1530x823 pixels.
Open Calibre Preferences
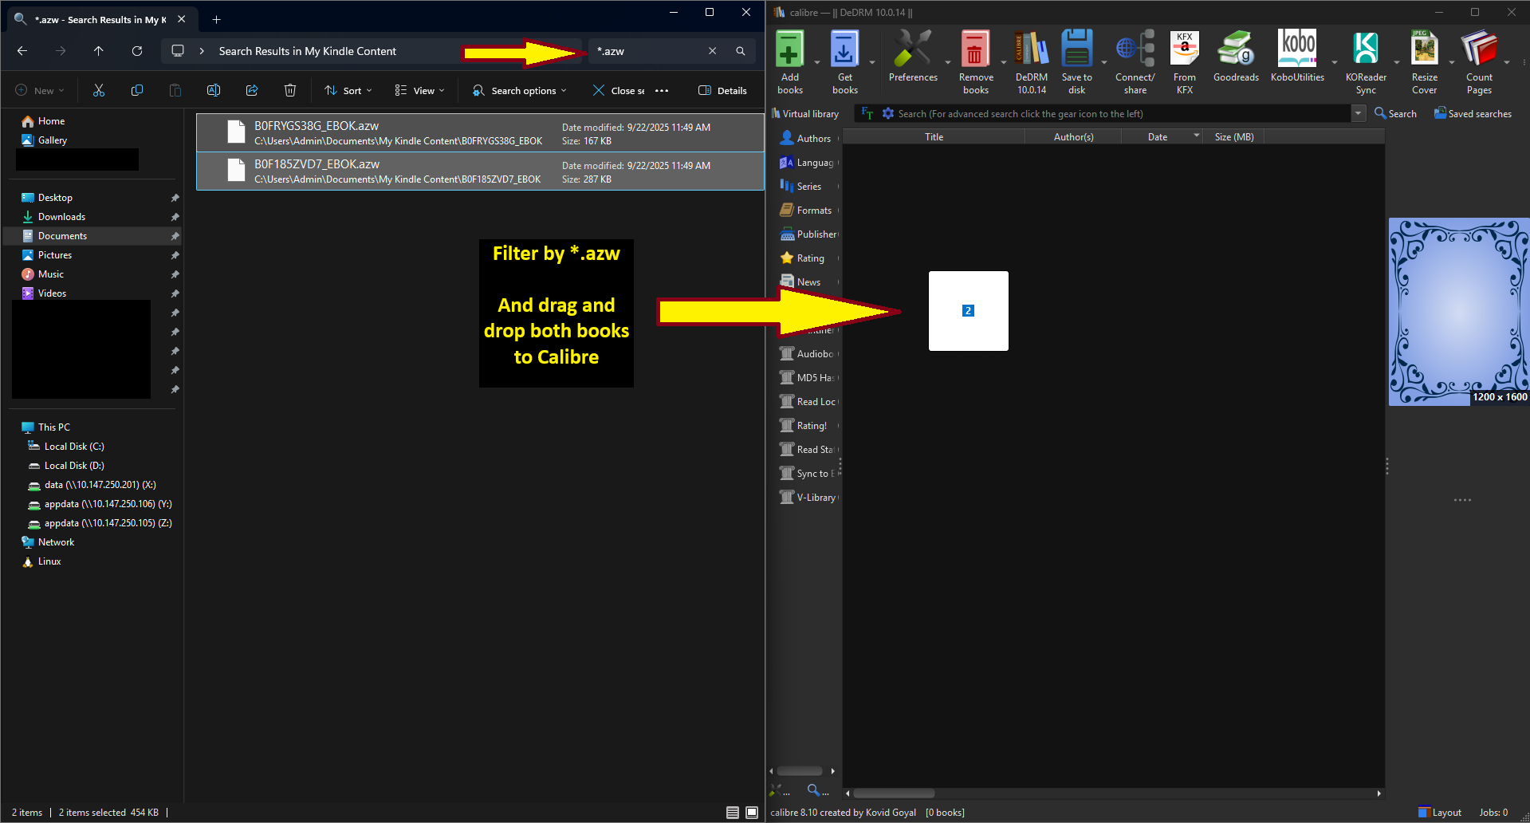[x=913, y=49]
